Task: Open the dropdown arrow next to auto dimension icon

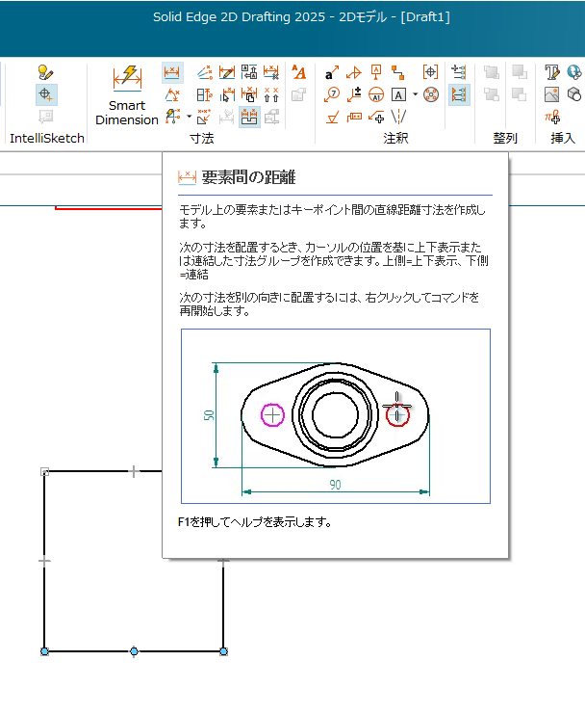Action: pyautogui.click(x=190, y=117)
